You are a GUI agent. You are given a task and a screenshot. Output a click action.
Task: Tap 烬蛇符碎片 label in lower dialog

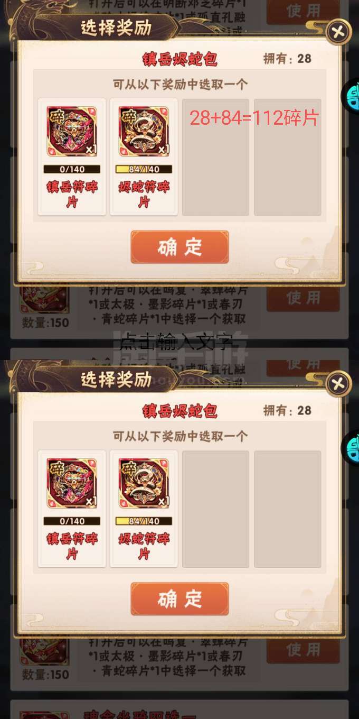tap(144, 546)
